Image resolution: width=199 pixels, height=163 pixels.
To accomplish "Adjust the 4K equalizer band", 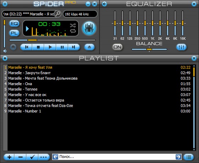I will tap(167, 23).
